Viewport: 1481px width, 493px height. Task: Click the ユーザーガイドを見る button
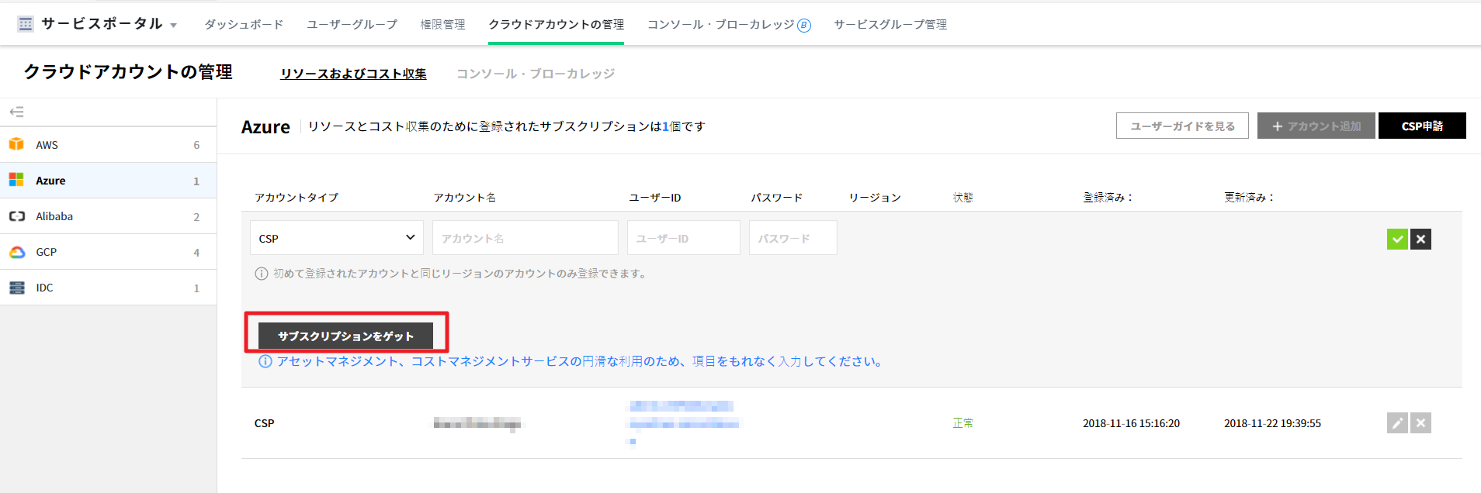pos(1181,126)
